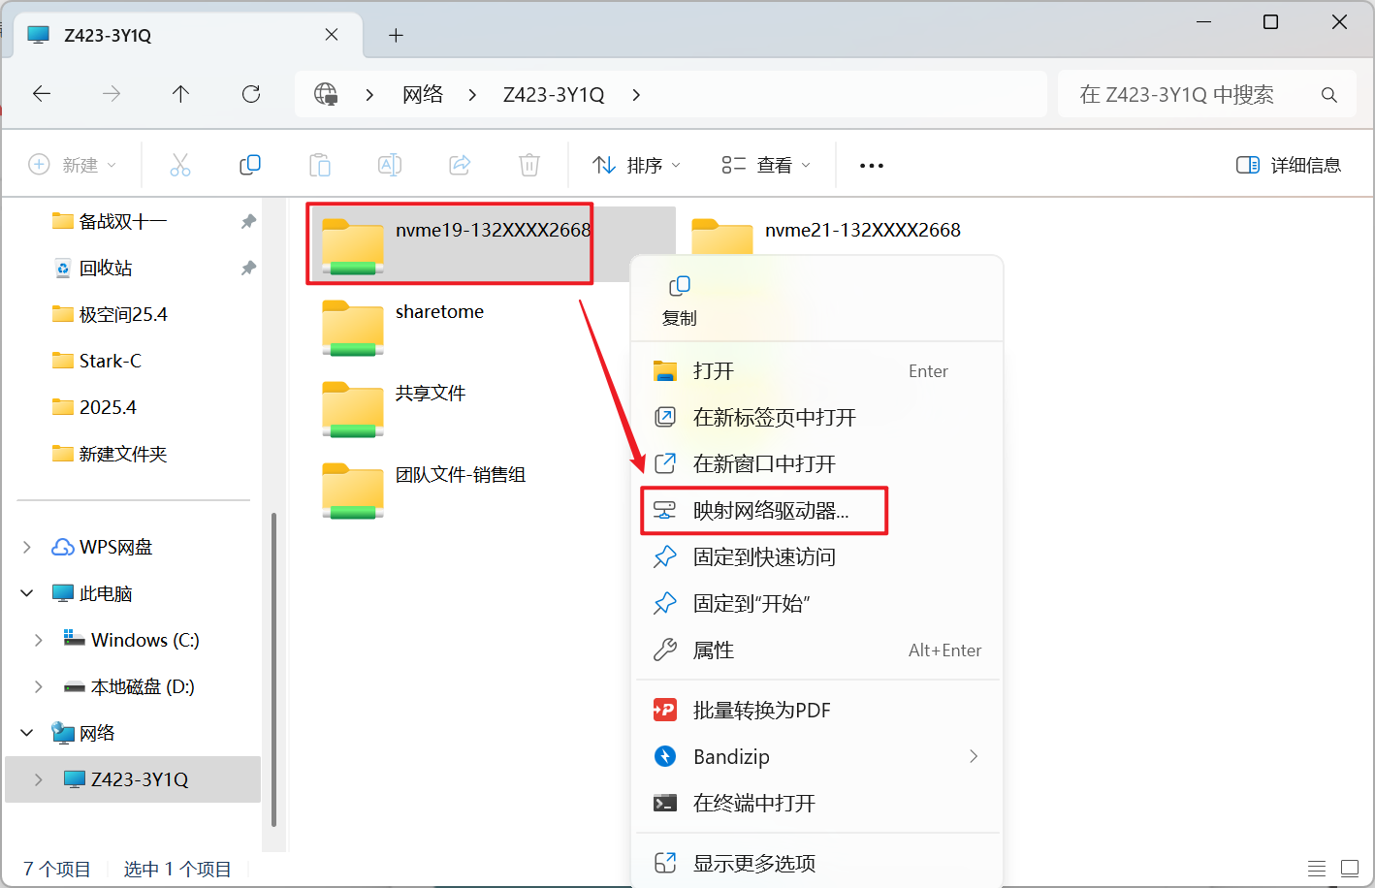The width and height of the screenshot is (1375, 888).
Task: Choose 在新窗口中打开 from context menu
Action: (817, 464)
